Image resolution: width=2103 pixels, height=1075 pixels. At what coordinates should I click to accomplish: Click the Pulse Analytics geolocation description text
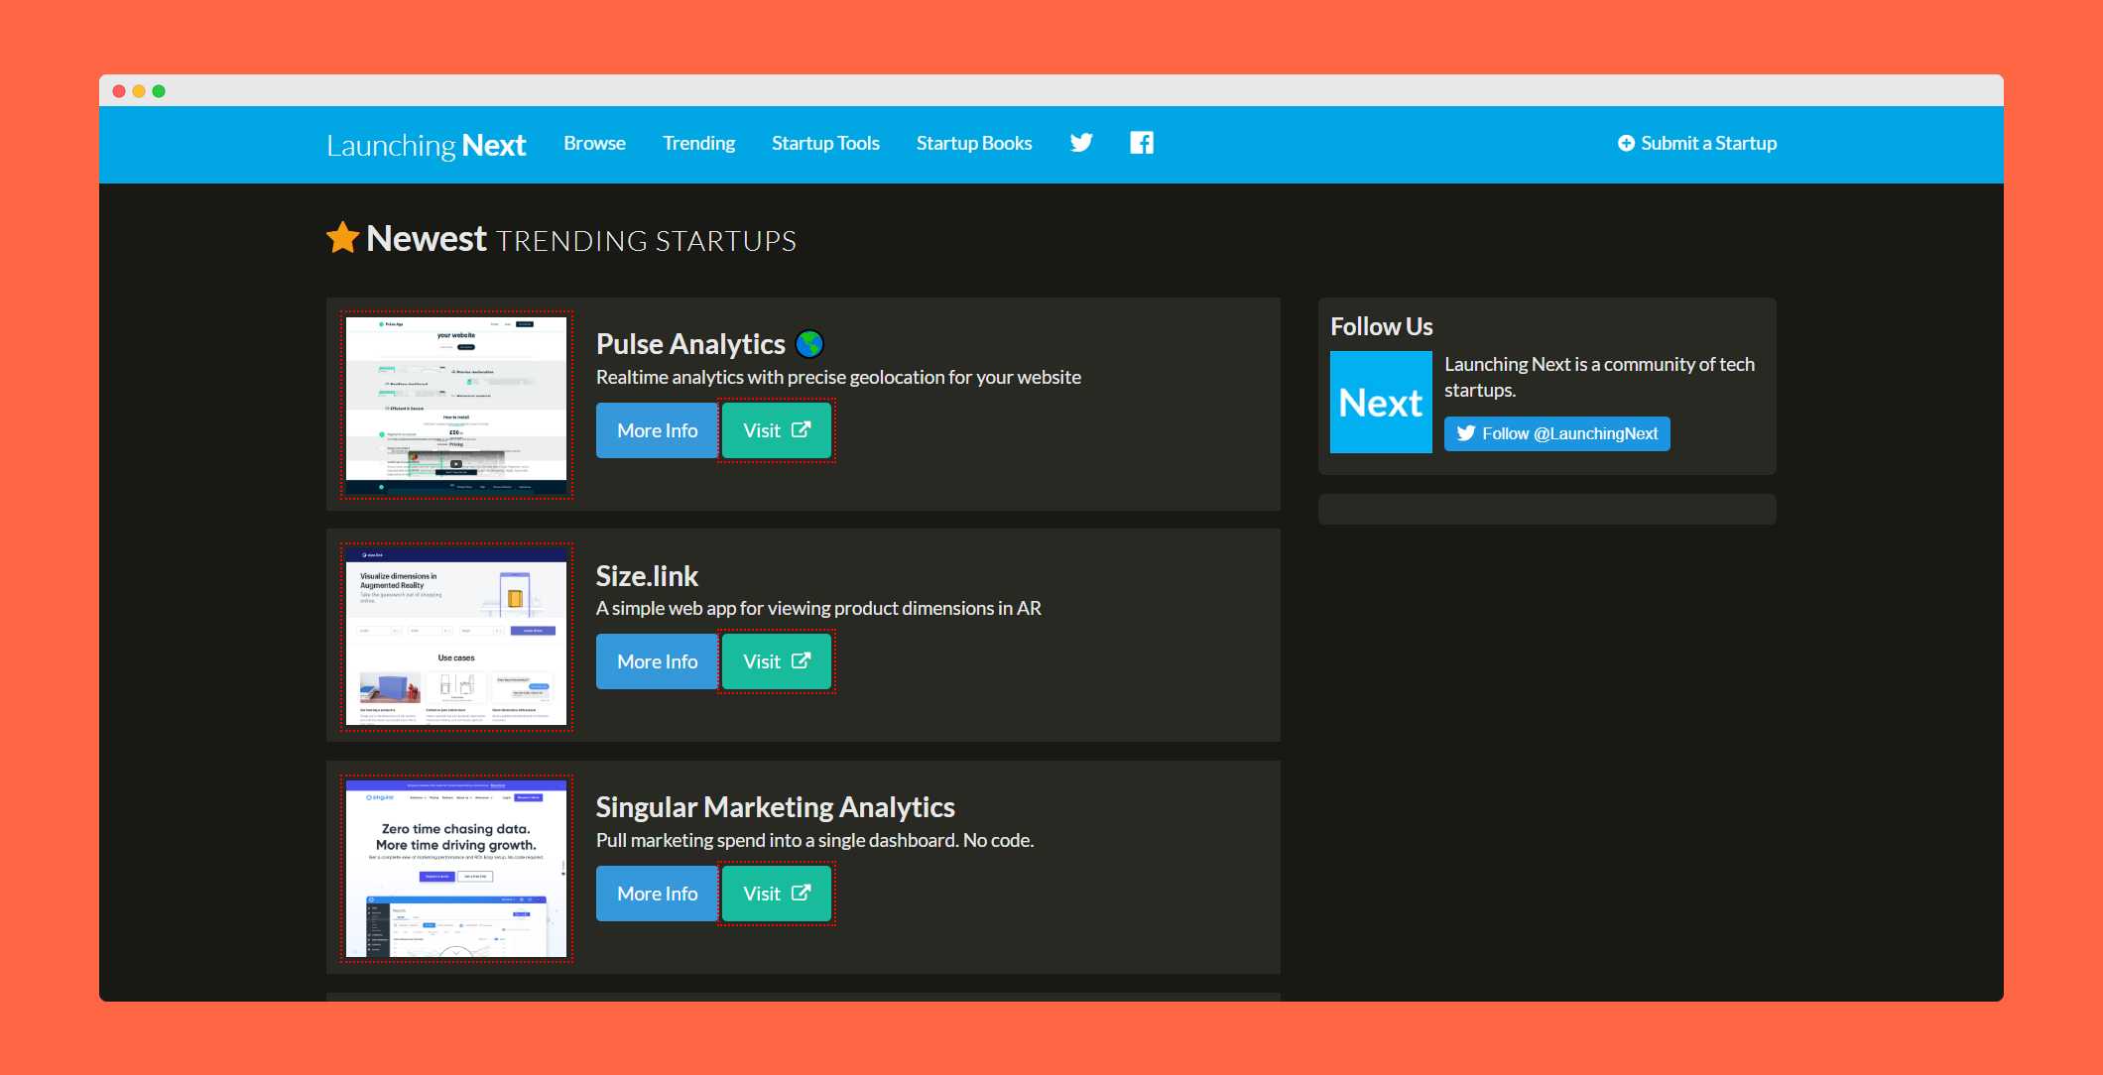(838, 377)
